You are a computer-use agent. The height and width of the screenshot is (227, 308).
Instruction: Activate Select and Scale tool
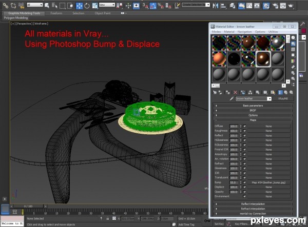pos(94,6)
